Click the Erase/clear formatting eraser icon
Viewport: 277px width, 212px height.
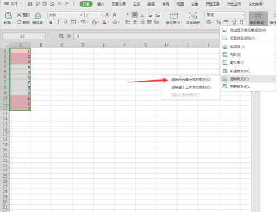(115, 22)
